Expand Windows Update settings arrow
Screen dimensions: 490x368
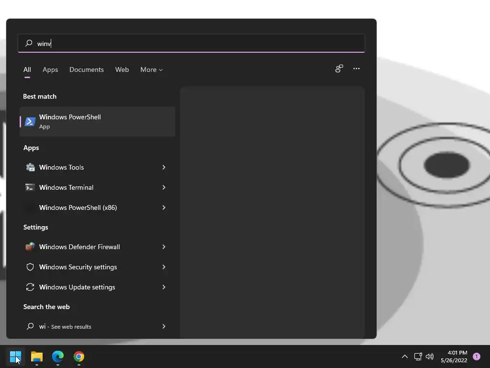[x=164, y=287]
